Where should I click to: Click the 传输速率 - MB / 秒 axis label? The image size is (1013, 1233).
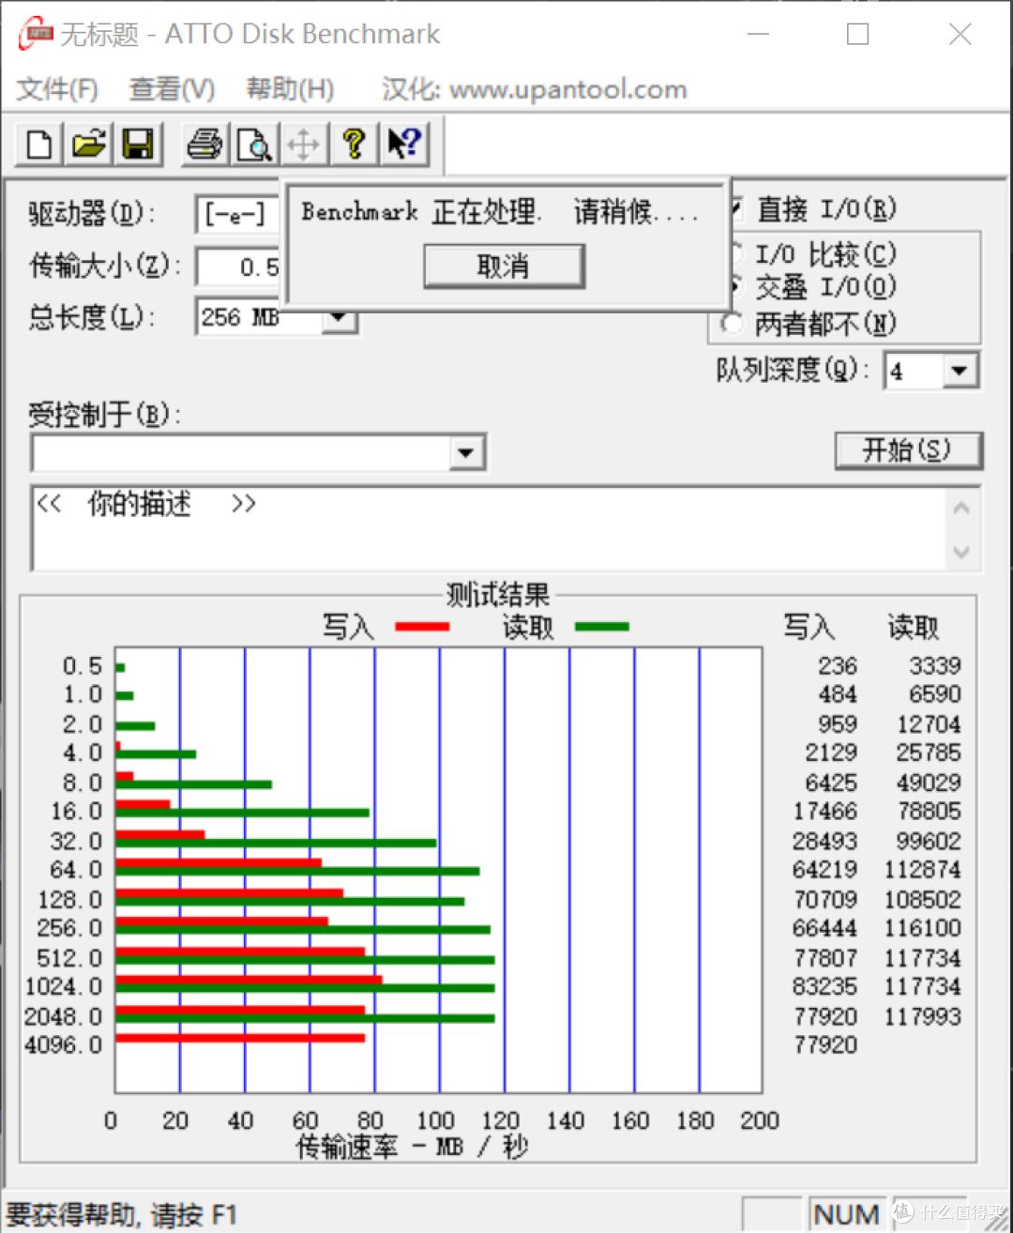(x=412, y=1147)
